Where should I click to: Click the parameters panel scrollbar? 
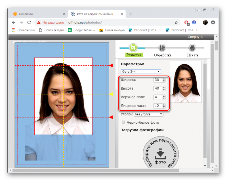(205, 111)
